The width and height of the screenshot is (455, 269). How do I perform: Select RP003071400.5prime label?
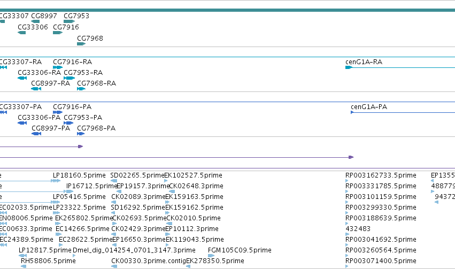[381, 261]
